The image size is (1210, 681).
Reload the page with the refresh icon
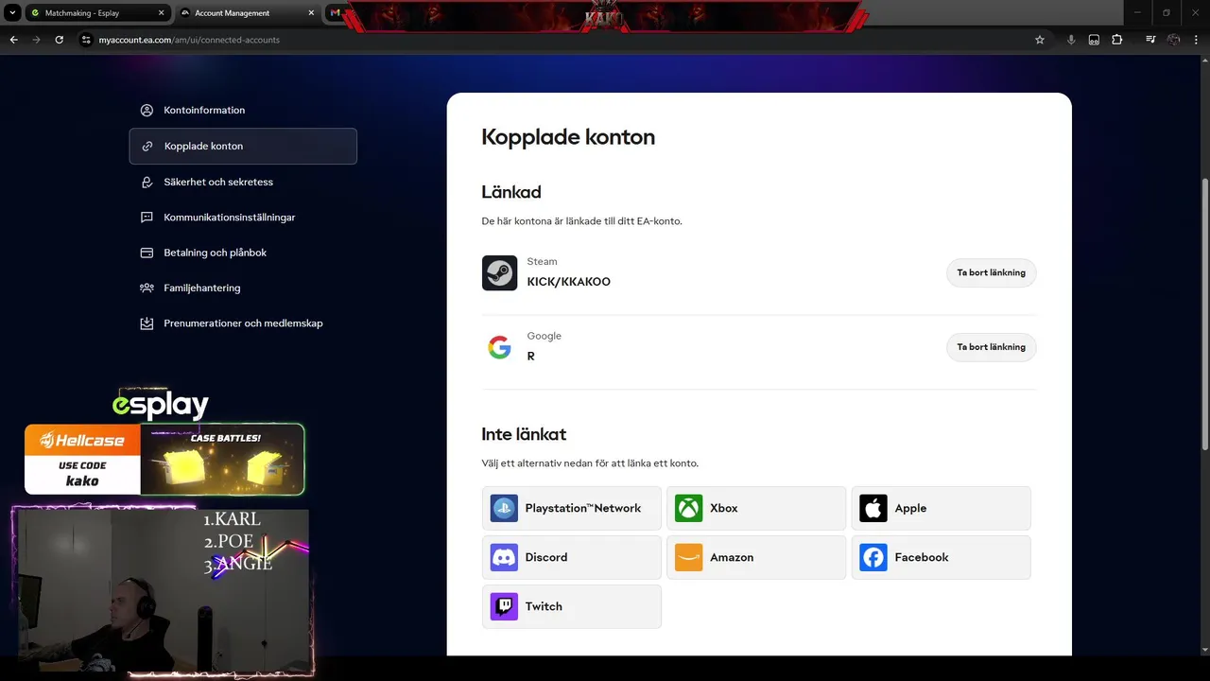pos(59,40)
